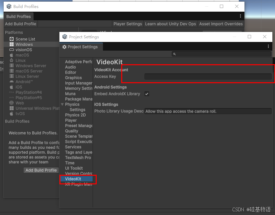Click the Linux penguin icon
275x215 pixels.
(x=12, y=60)
